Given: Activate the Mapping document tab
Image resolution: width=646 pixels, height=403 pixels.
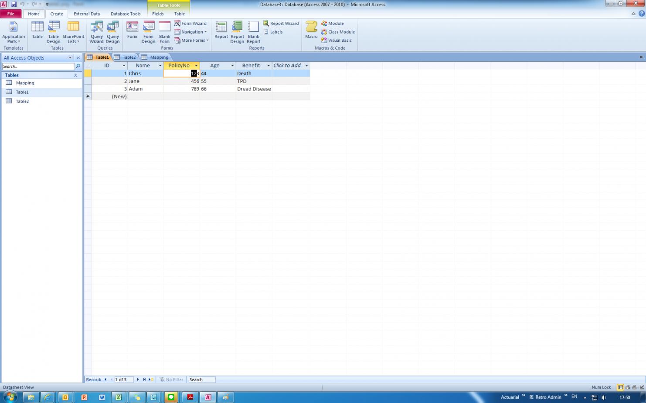Looking at the screenshot, I should (156, 57).
